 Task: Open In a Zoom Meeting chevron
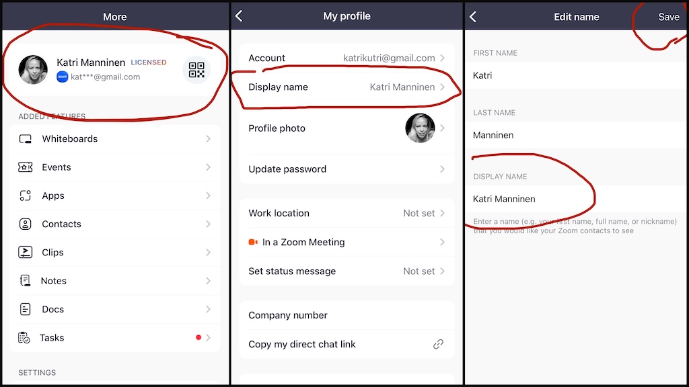pyautogui.click(x=443, y=242)
